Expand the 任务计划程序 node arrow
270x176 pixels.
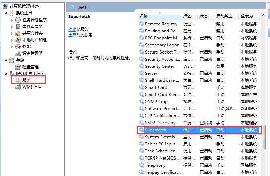pos(12,20)
